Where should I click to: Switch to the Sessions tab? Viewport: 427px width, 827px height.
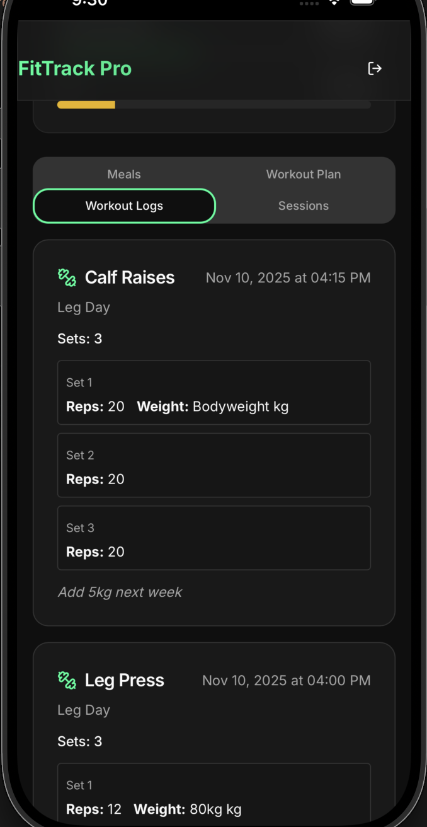[x=303, y=205]
